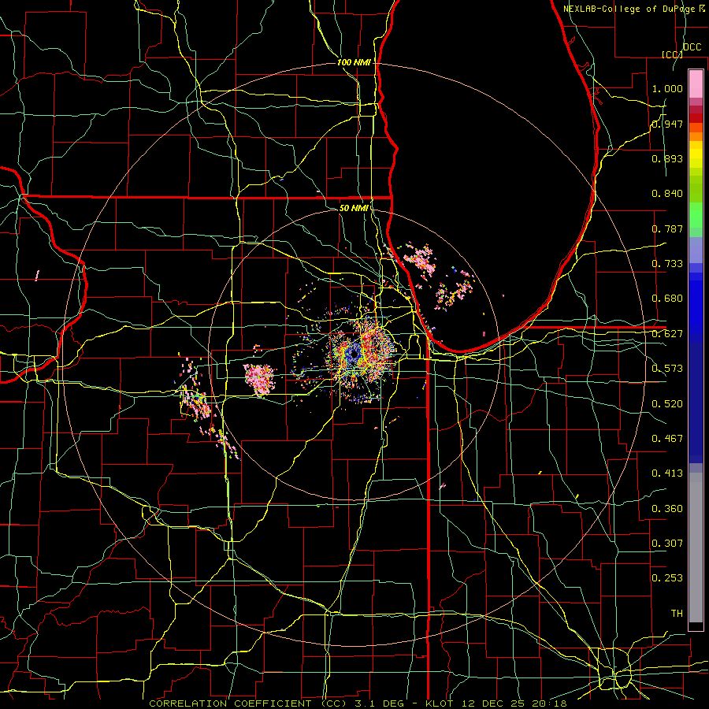Click the 0.680 legend value
Screen dimensions: 709x709
(667, 299)
